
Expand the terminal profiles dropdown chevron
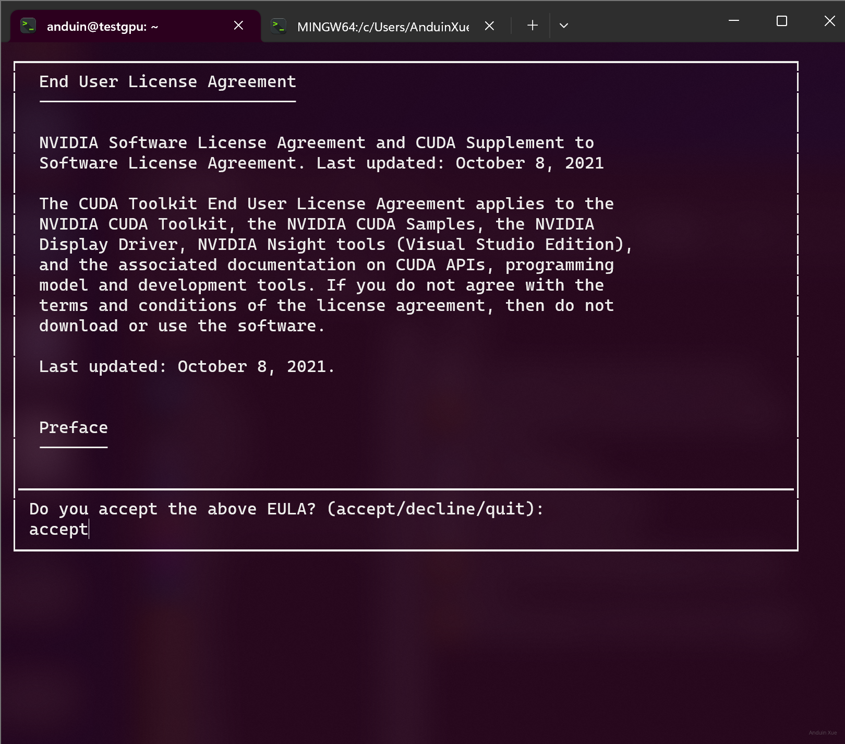coord(563,26)
